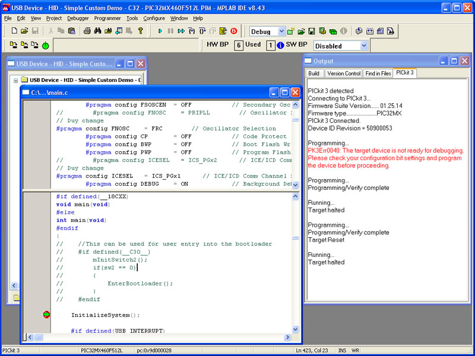The image size is (475, 356).
Task: Open the Configure menu
Action: pyautogui.click(x=154, y=18)
